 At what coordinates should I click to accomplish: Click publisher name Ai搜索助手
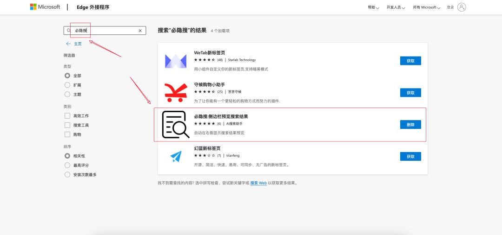click(x=234, y=124)
